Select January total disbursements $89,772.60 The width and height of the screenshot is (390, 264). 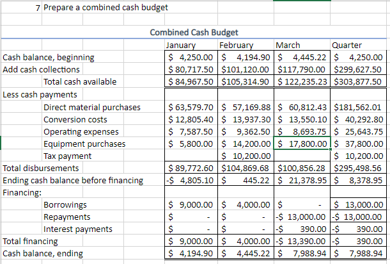191,169
